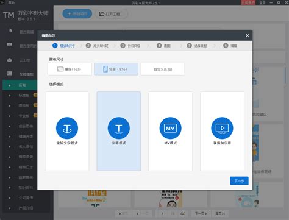Click the GO button in pagination
Image resolution: width=289 pixels, height=220 pixels.
pos(183,213)
